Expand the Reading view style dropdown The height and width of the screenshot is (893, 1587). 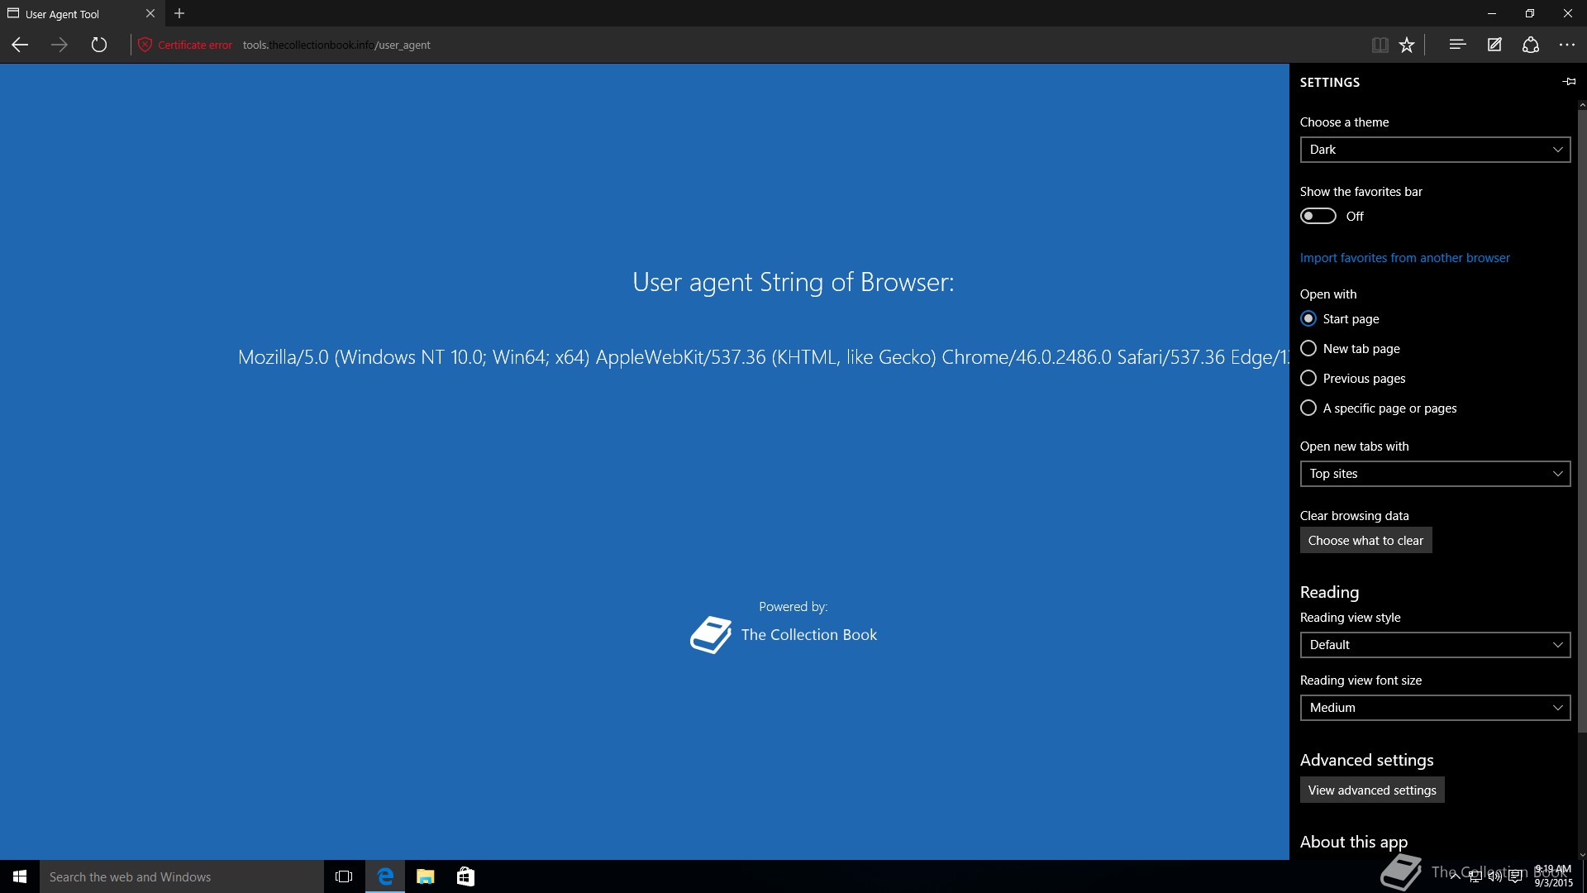[x=1435, y=645]
